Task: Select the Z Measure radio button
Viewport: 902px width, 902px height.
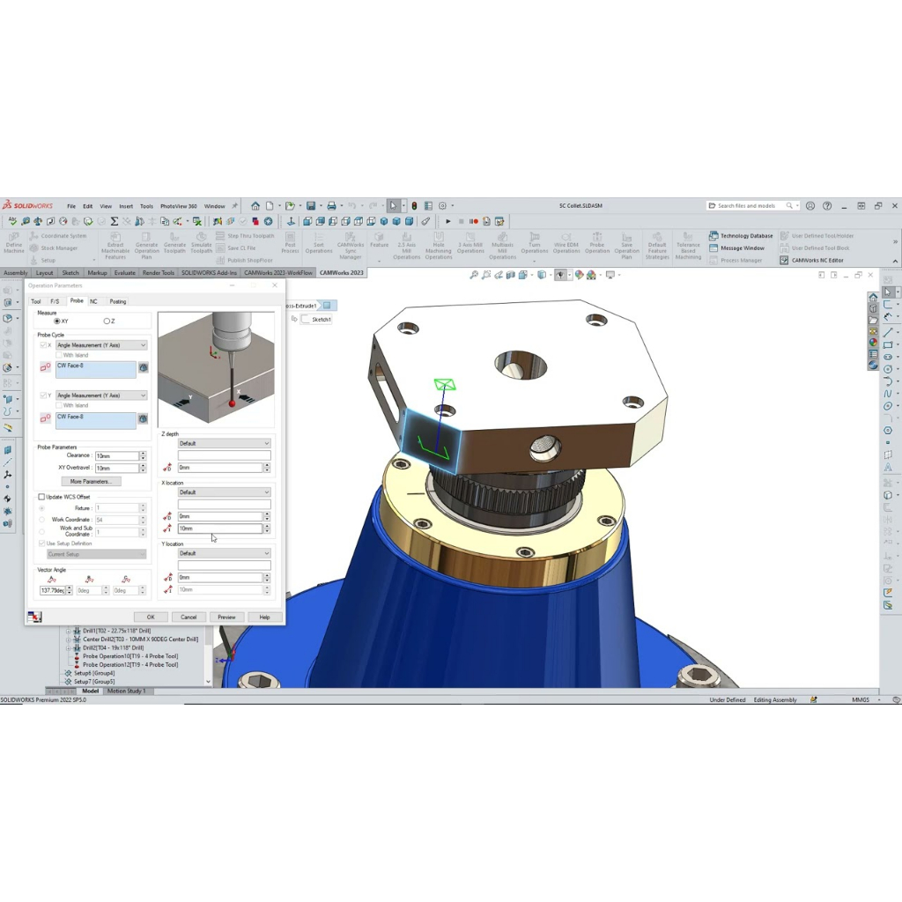Action: (x=107, y=321)
